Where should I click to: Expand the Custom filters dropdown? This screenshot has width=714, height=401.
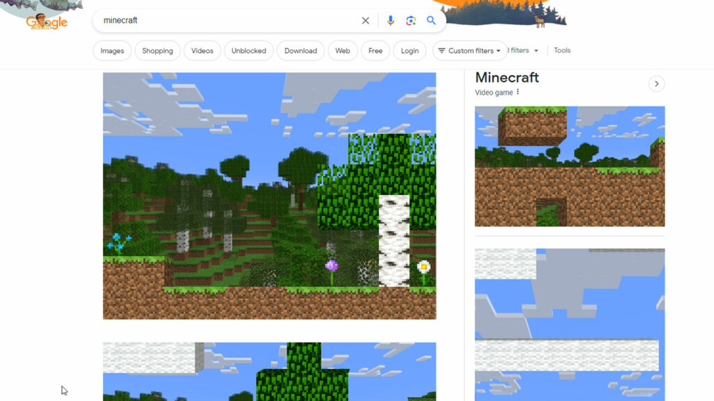tap(469, 51)
